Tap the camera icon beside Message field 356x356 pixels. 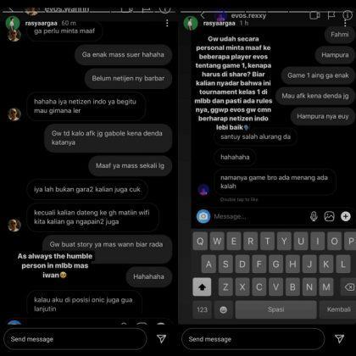pos(203,216)
